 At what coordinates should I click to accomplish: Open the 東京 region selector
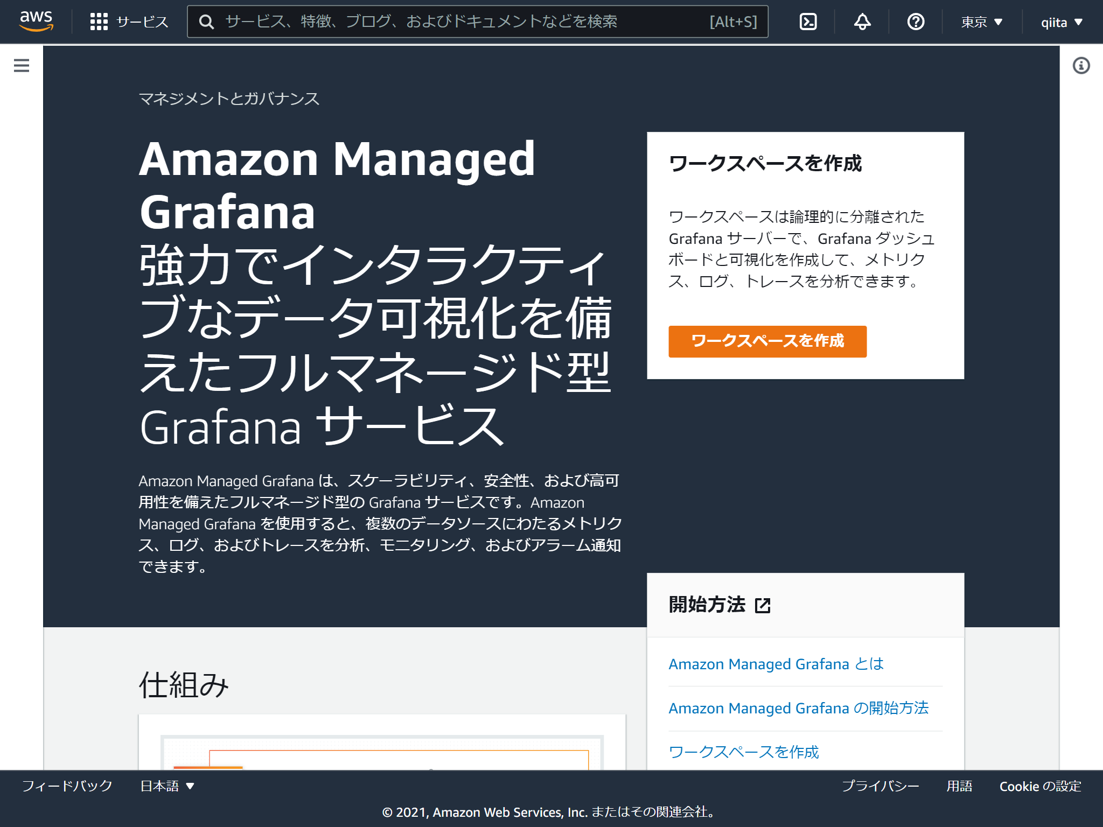pos(981,22)
